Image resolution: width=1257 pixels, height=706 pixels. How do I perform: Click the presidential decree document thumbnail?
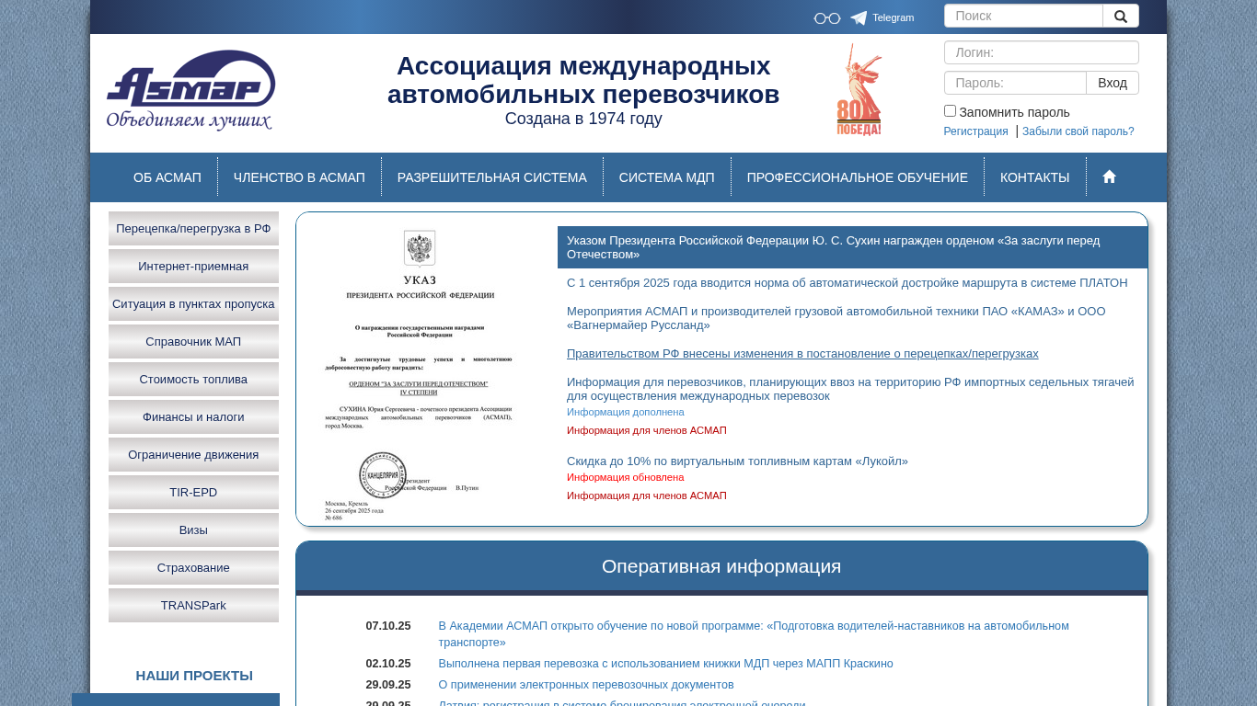pos(420,375)
